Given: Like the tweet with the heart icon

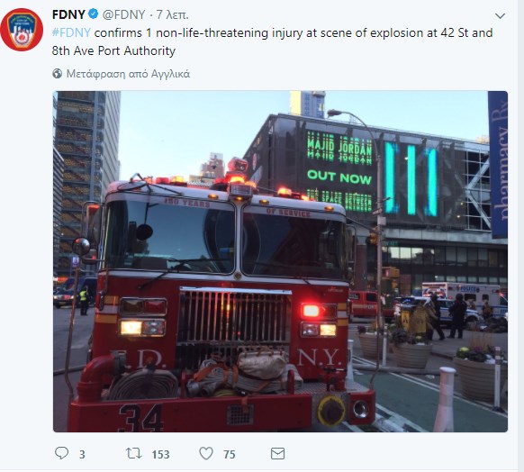Looking at the screenshot, I should [x=206, y=454].
